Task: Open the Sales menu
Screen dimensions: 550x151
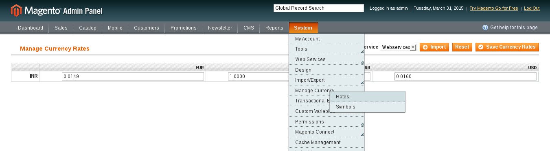Action: pos(61,28)
